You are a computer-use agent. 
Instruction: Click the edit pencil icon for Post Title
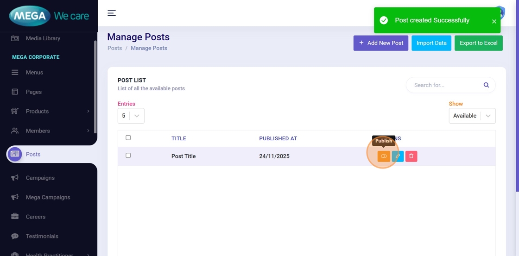point(398,156)
